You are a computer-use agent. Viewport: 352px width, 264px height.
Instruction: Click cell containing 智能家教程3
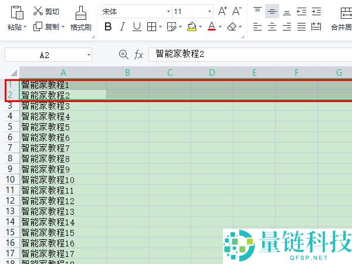coord(63,106)
